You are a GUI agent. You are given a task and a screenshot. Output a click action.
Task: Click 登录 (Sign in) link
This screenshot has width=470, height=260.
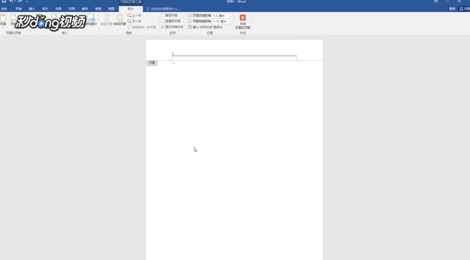(x=452, y=9)
